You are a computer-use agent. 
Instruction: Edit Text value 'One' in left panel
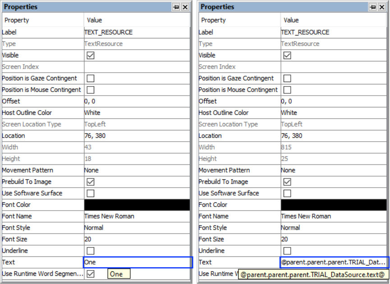click(138, 262)
